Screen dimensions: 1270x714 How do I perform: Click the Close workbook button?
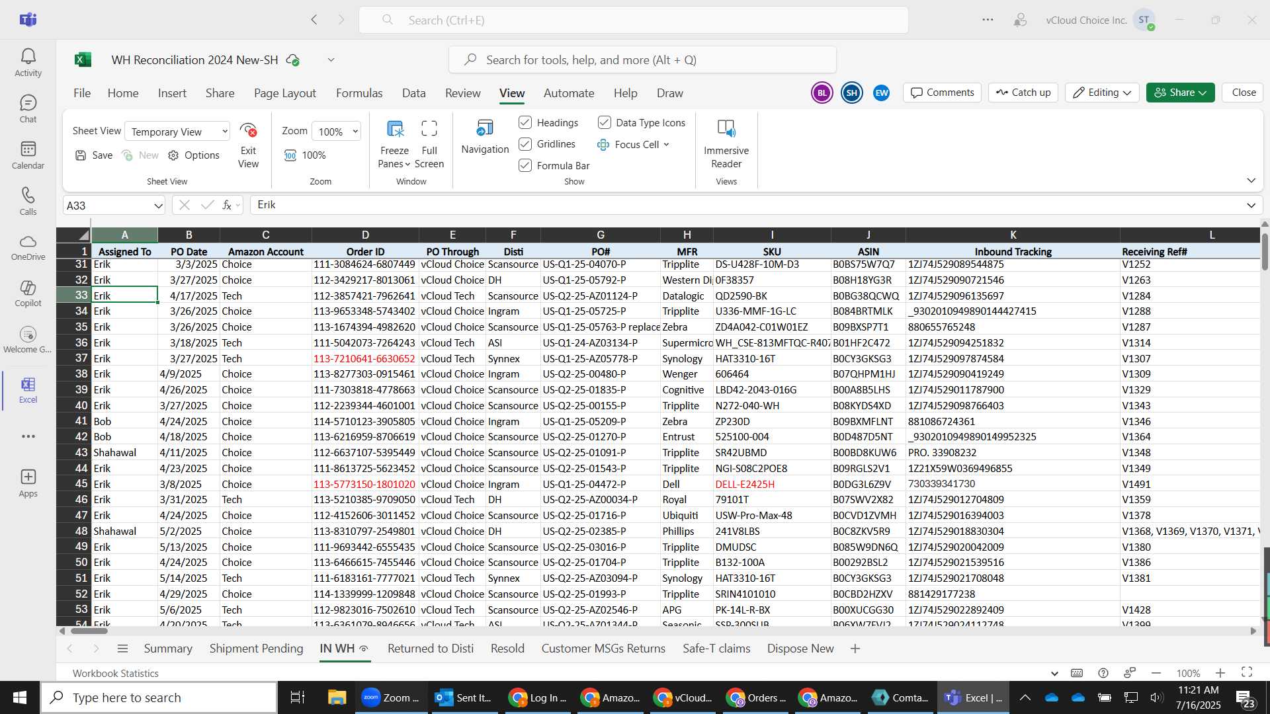(x=1244, y=93)
